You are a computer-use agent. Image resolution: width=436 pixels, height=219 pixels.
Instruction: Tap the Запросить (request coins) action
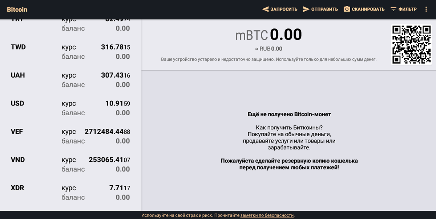[280, 9]
